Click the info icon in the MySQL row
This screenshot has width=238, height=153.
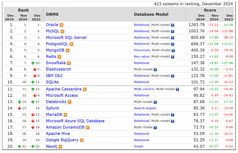coord(172,31)
